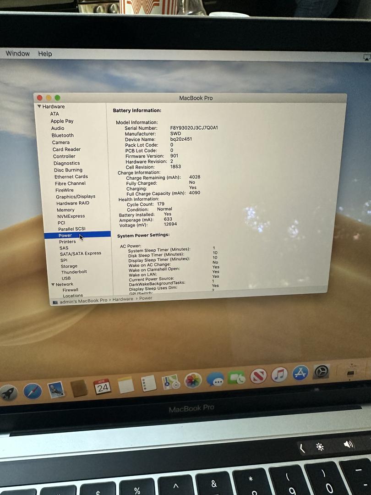Click admin's MacBook Pro in path bar

(x=84, y=301)
